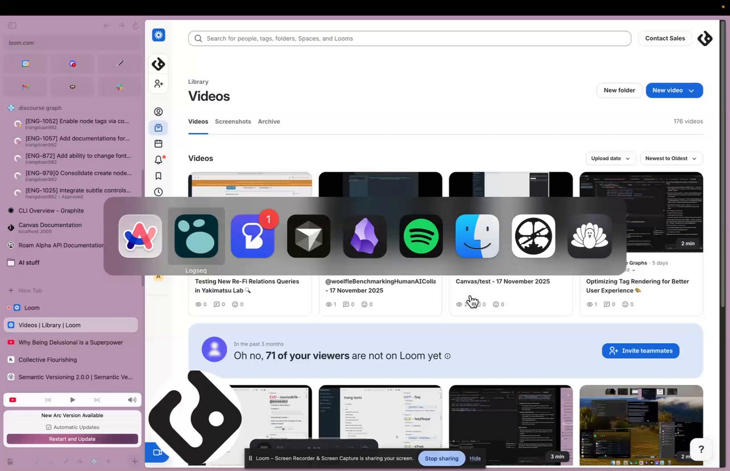
Task: Click New Tab in Arc sidebar
Action: tap(71, 290)
